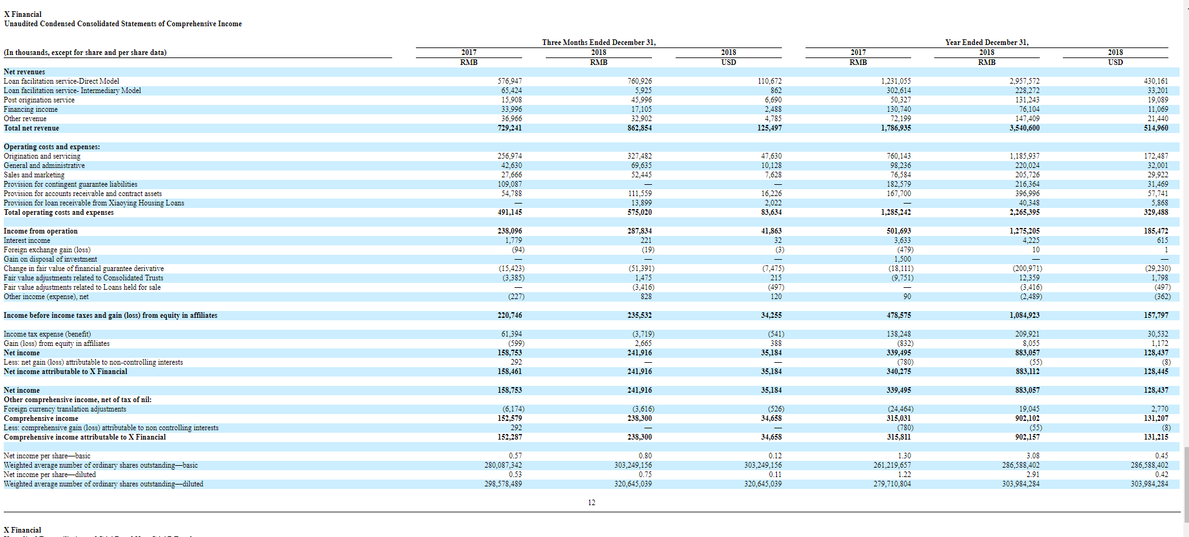This screenshot has height=537, width=1189.
Task: Click the Direct Model value 760,926
Action: point(639,81)
